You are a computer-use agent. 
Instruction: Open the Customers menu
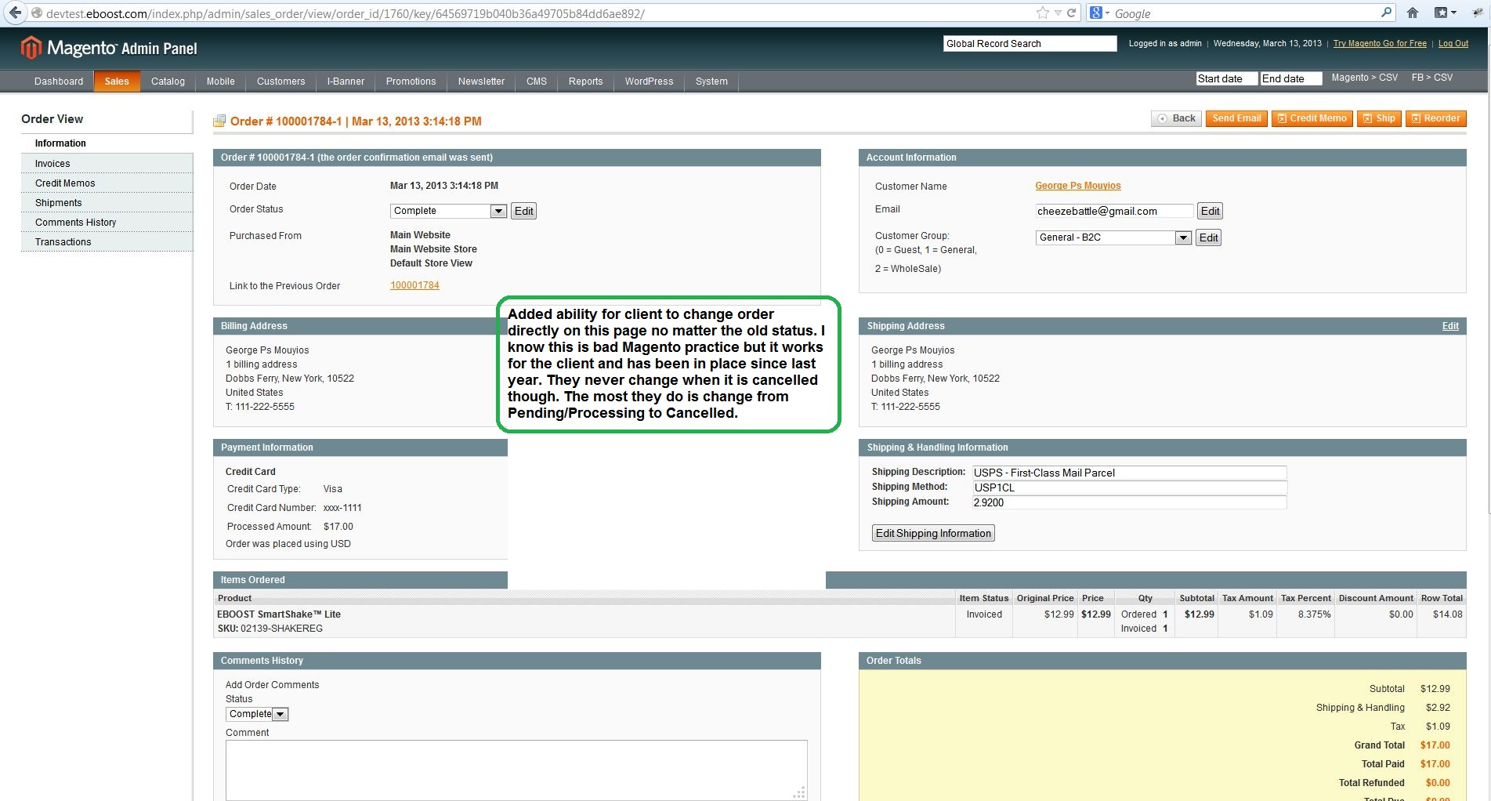[280, 82]
